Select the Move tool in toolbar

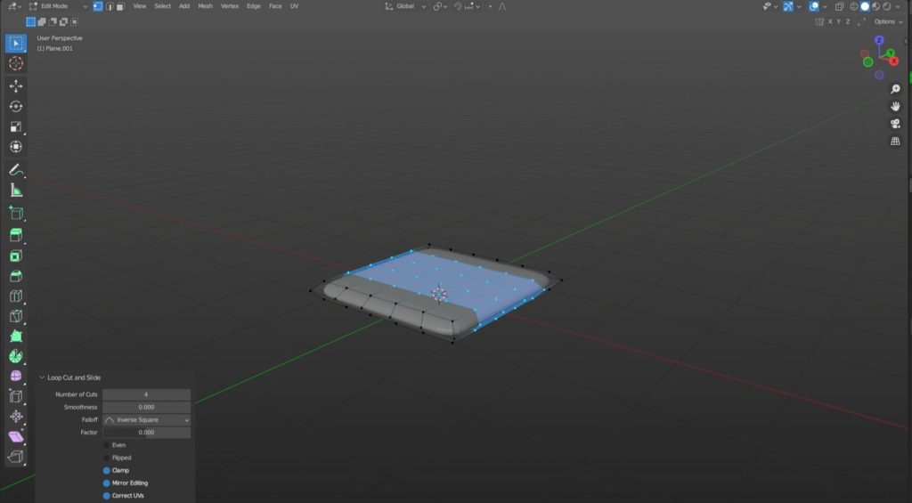[16, 86]
